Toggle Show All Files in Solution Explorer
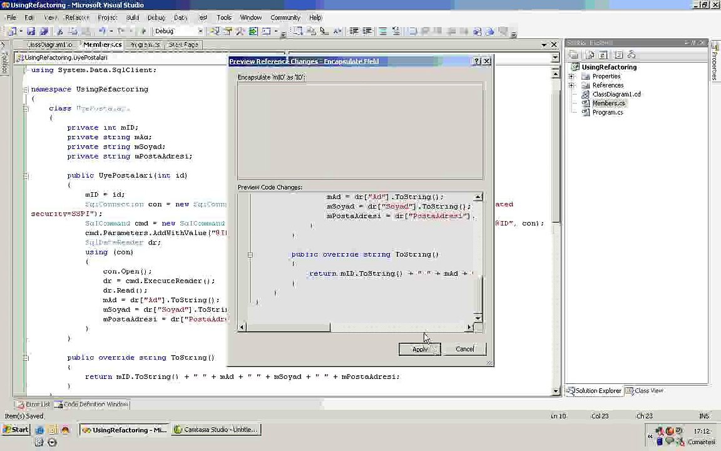The image size is (721, 451). (x=590, y=54)
